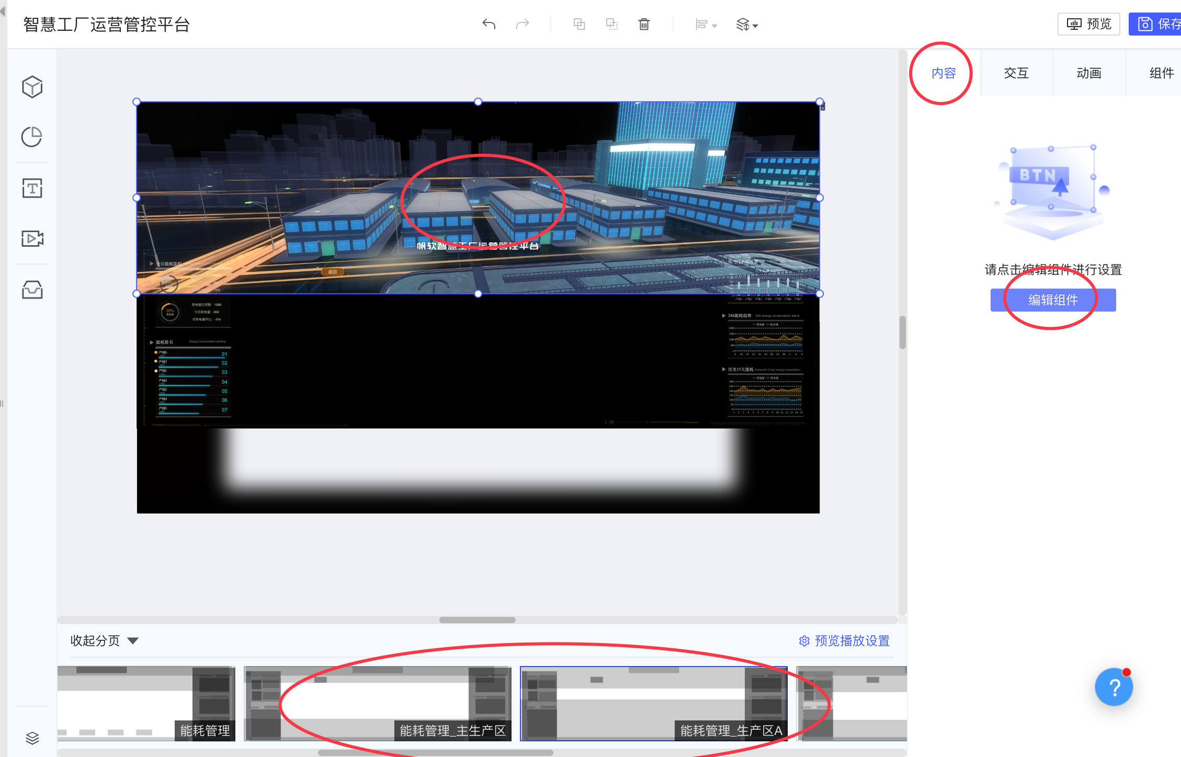The width and height of the screenshot is (1181, 757).
Task: Click the 请点击编辑组件进行设置 hint text
Action: pyautogui.click(x=1053, y=270)
